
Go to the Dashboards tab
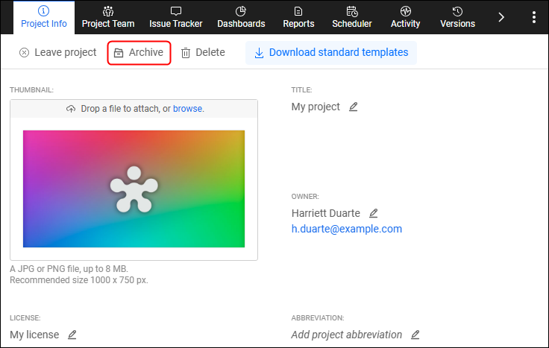pyautogui.click(x=241, y=17)
